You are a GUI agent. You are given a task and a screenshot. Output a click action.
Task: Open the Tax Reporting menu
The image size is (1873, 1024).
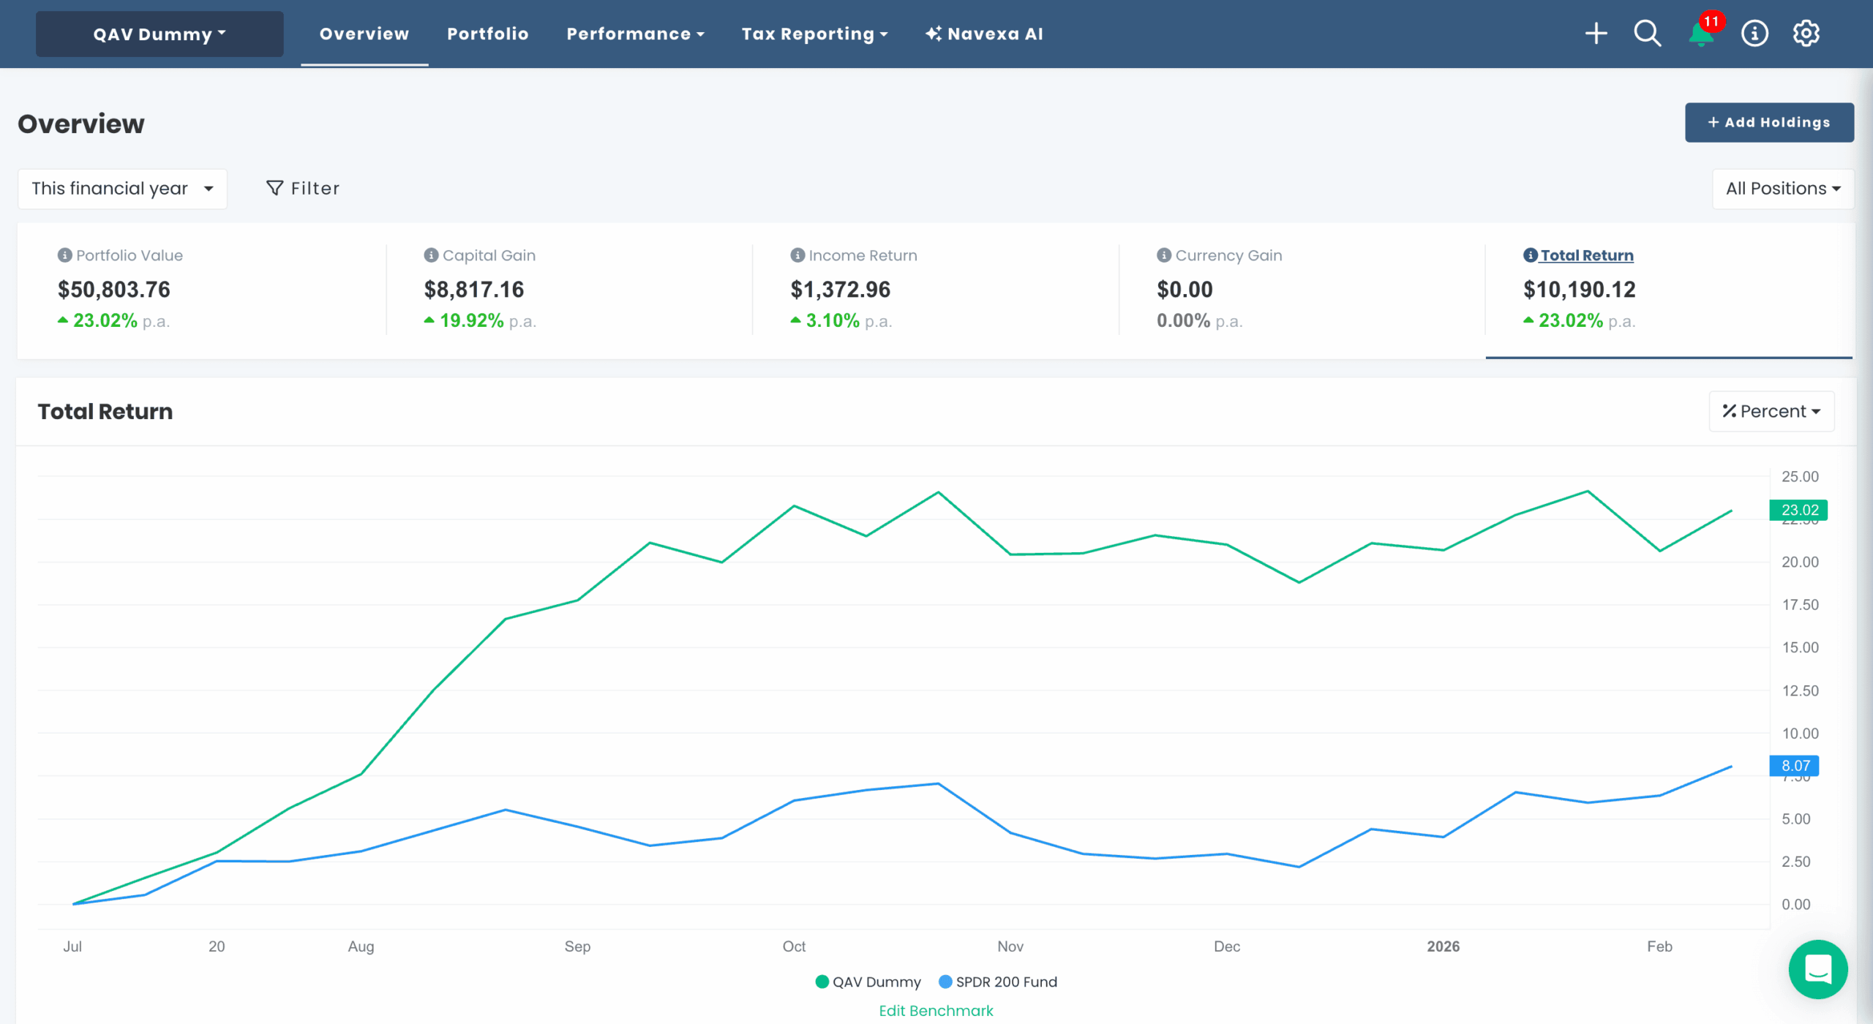(x=814, y=34)
